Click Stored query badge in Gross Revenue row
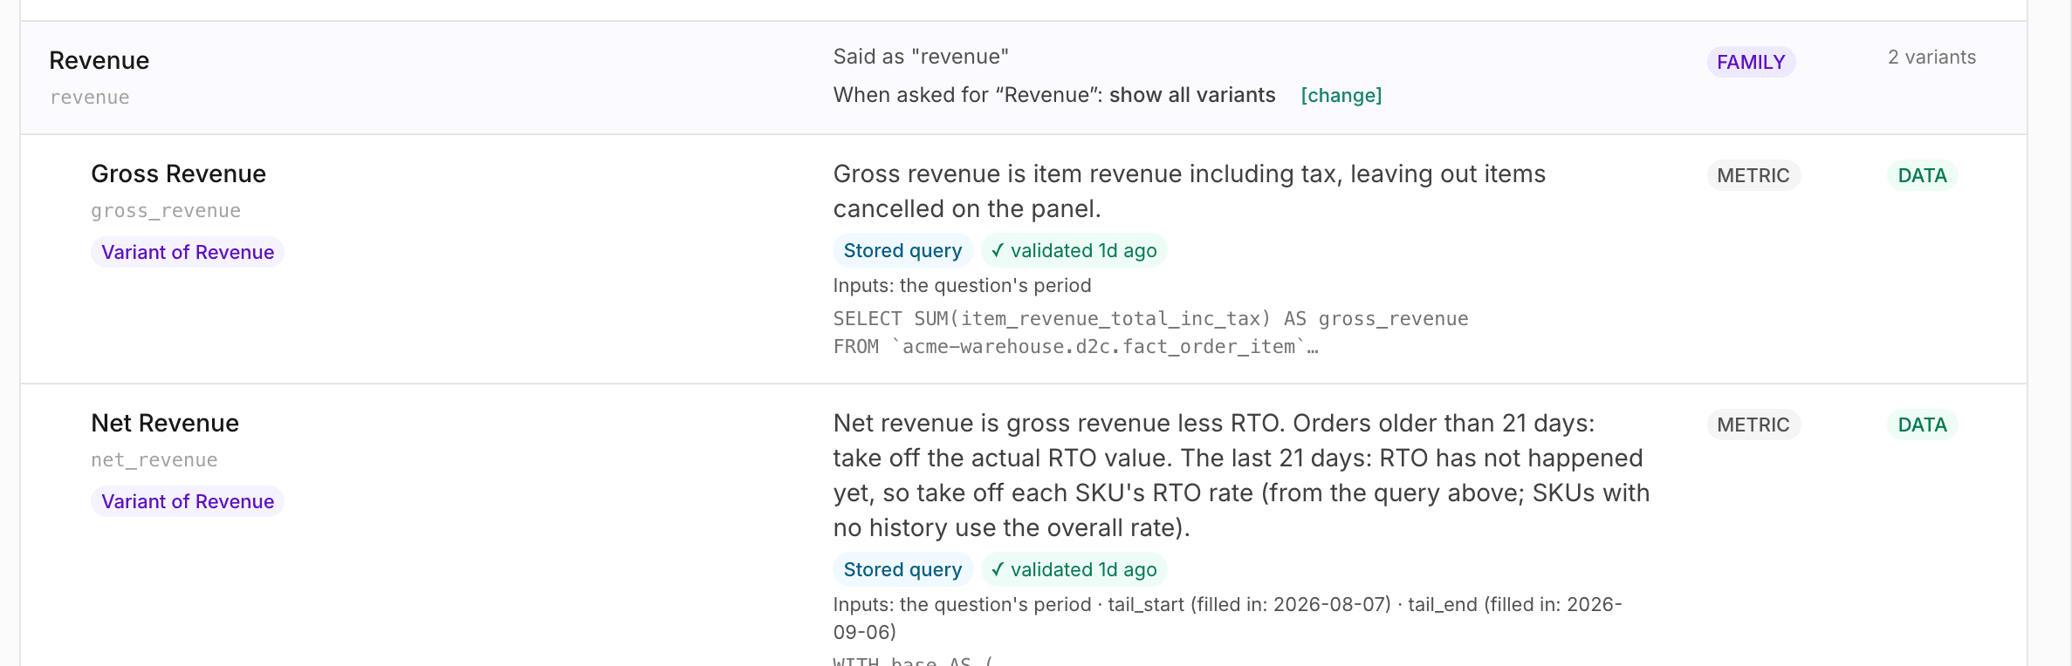The image size is (2072, 666). tap(902, 250)
